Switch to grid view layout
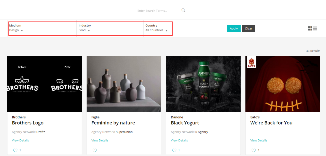326x156 pixels. pos(310,28)
